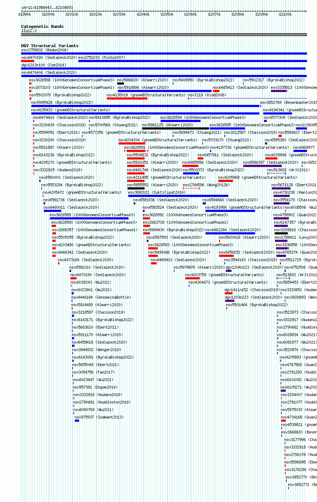Viewport: 317px width, 502px height.
Task: Click esv3335813 purple variant bar
Action: tap(279, 91)
